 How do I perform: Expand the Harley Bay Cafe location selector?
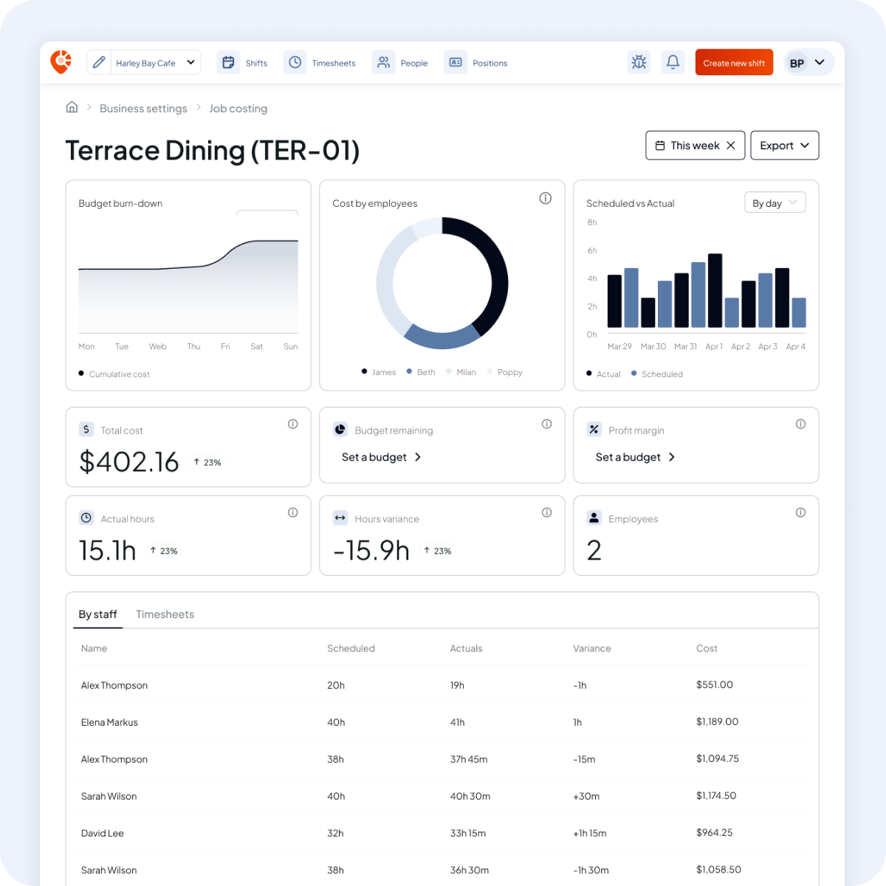pyautogui.click(x=190, y=62)
